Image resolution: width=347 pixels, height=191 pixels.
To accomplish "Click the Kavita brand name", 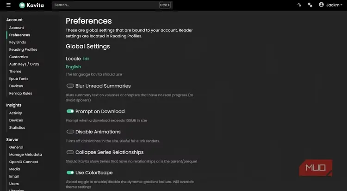I will [x=35, y=5].
